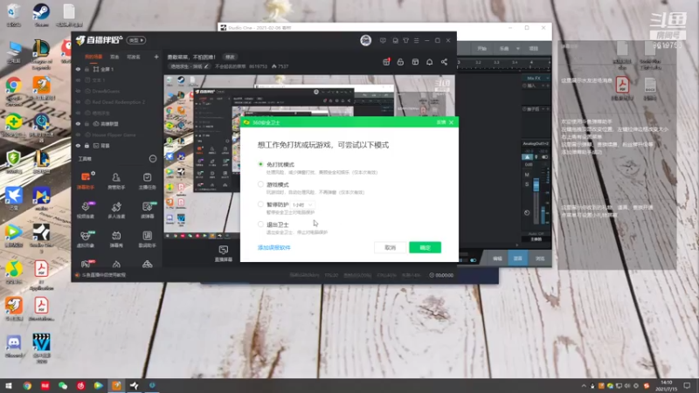Image resolution: width=699 pixels, height=393 pixels.
Task: Open the 虚拟形象 tool
Action: point(85,238)
